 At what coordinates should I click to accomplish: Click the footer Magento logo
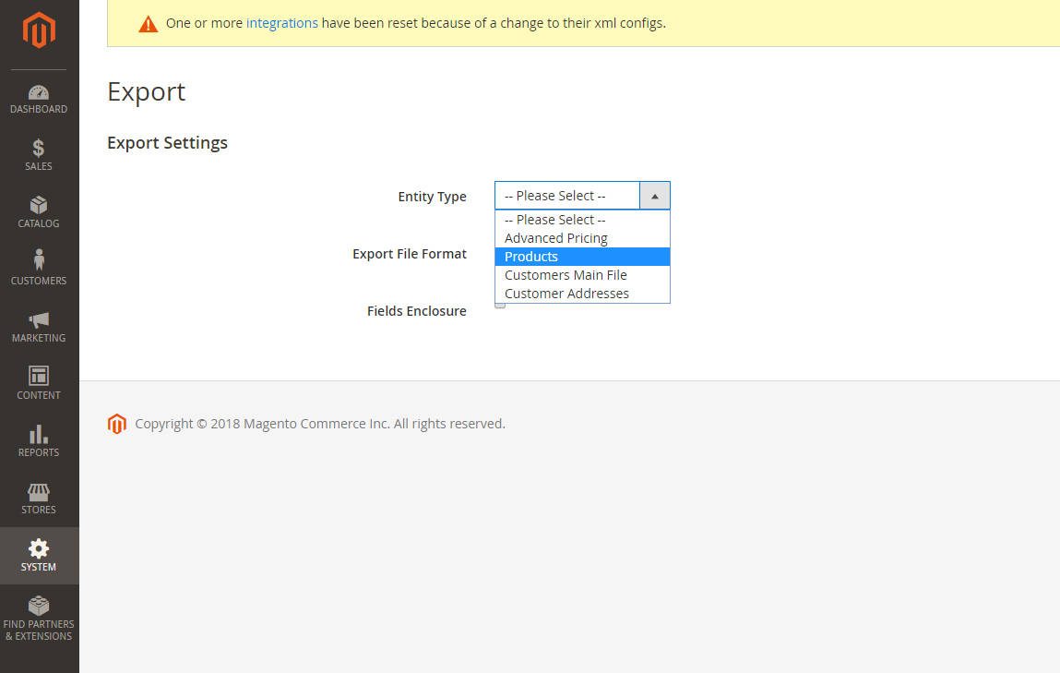(117, 424)
